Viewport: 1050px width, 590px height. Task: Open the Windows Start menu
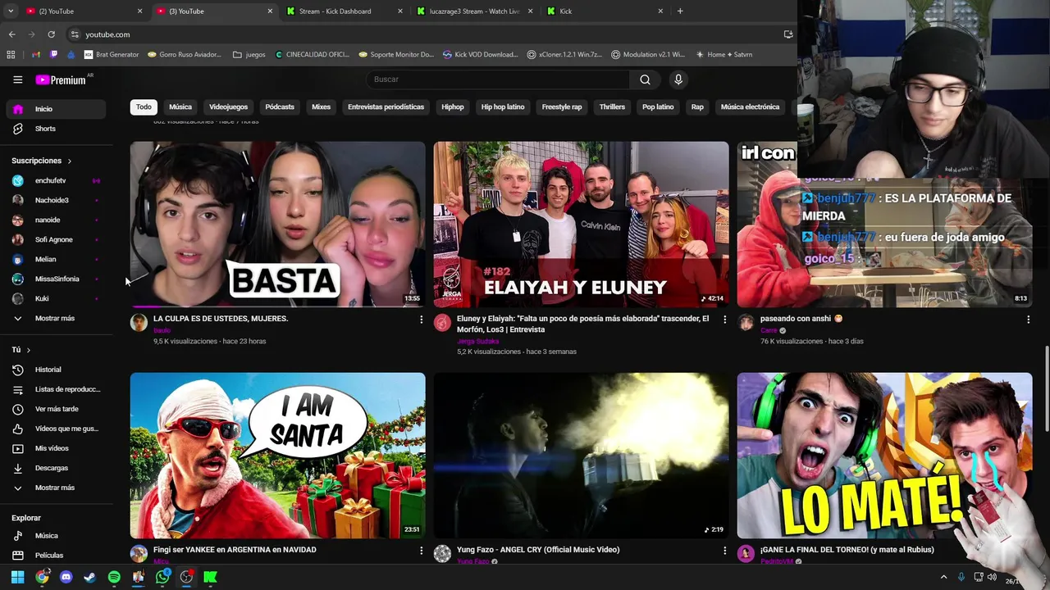[17, 577]
